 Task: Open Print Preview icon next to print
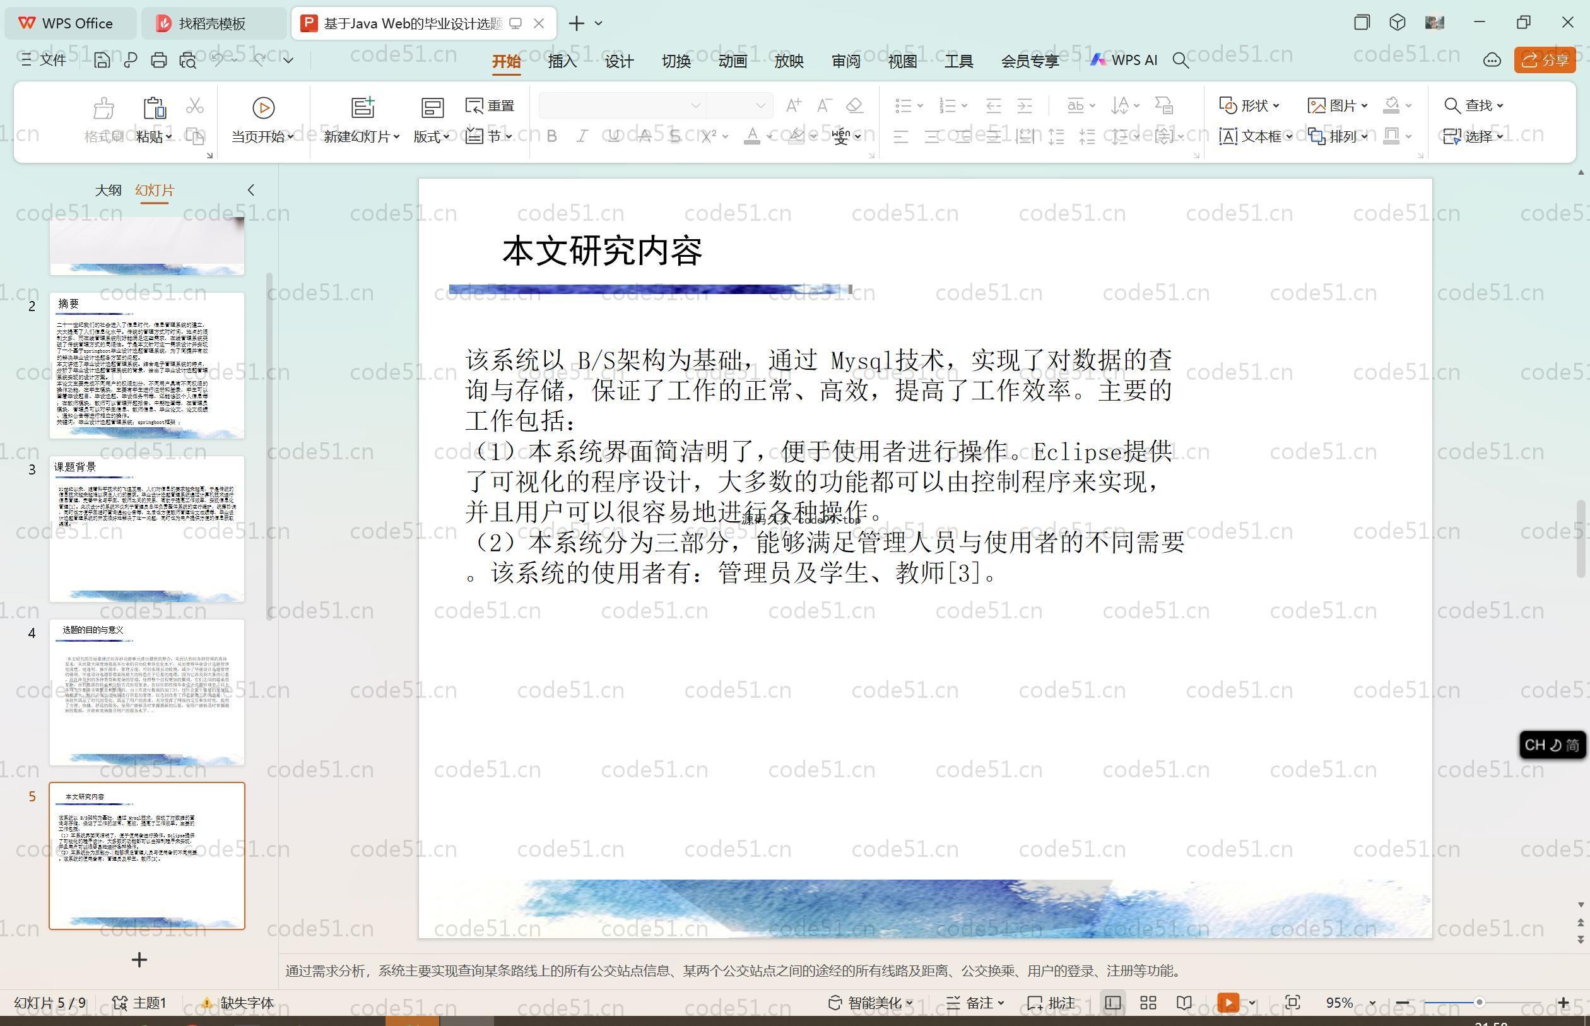[188, 61]
